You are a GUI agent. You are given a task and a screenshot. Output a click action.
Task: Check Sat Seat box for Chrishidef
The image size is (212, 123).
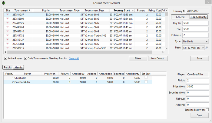[146, 78]
